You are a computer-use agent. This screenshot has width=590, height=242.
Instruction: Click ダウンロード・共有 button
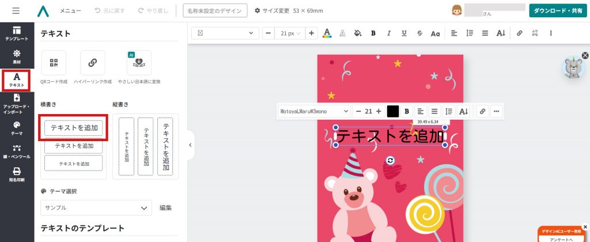pos(558,10)
